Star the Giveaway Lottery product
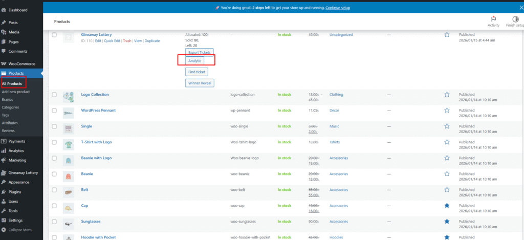This screenshot has height=240, width=524. tap(447, 35)
